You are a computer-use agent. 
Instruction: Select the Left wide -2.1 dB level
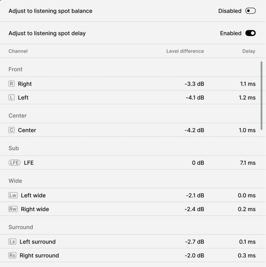[195, 196]
